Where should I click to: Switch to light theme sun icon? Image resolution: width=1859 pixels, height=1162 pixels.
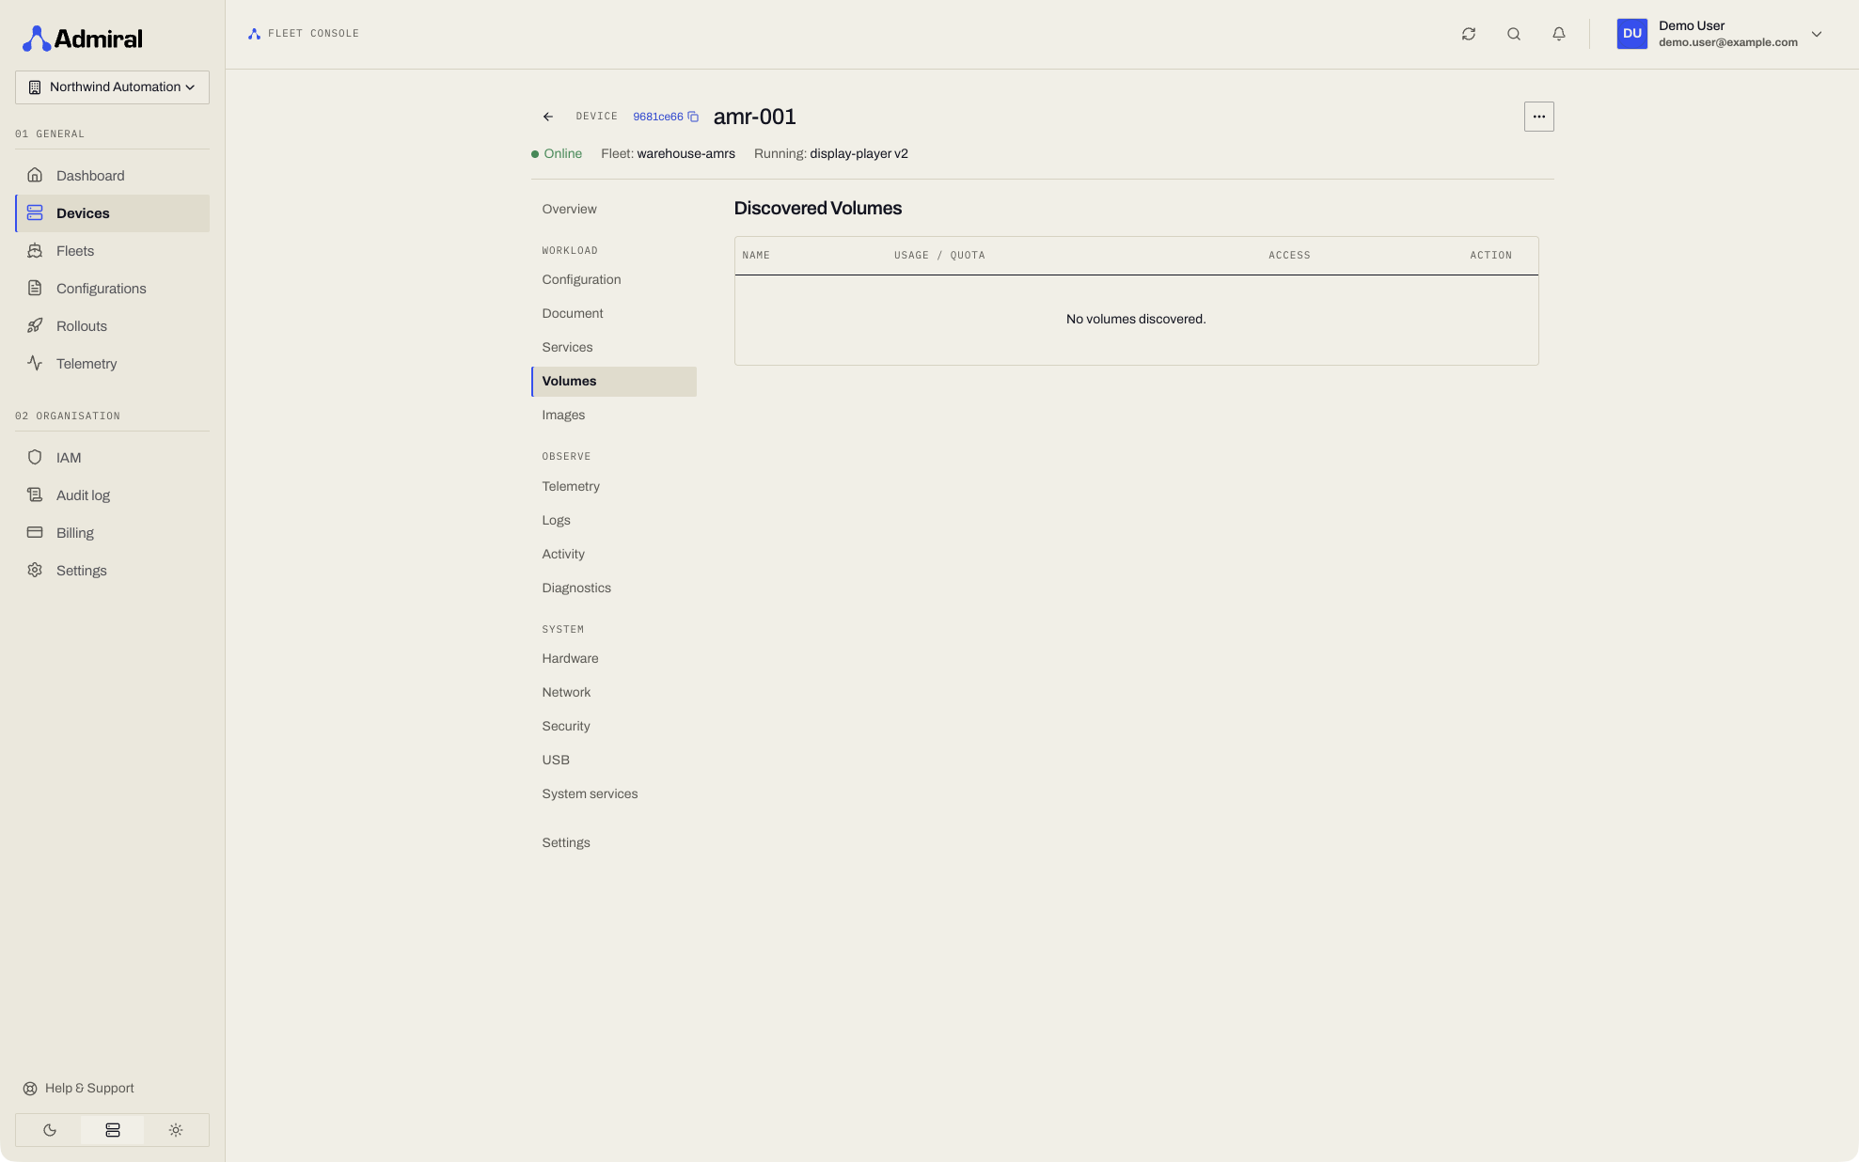click(x=176, y=1130)
